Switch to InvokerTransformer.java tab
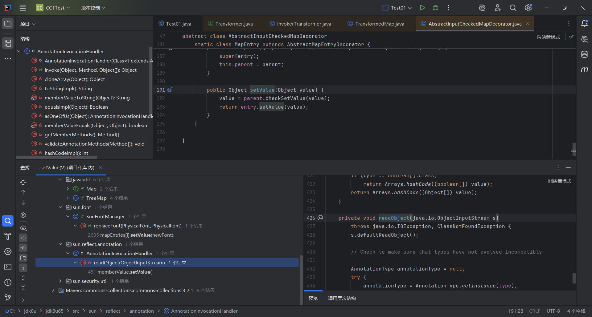The height and width of the screenshot is (317, 592). pos(300,24)
